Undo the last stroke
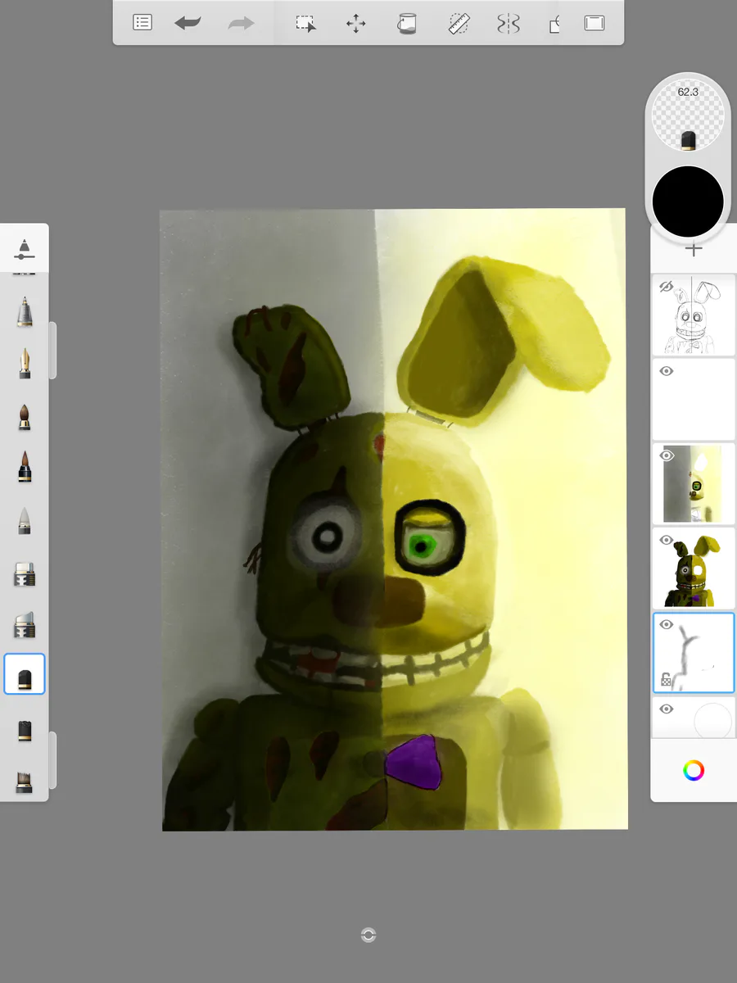 click(188, 24)
